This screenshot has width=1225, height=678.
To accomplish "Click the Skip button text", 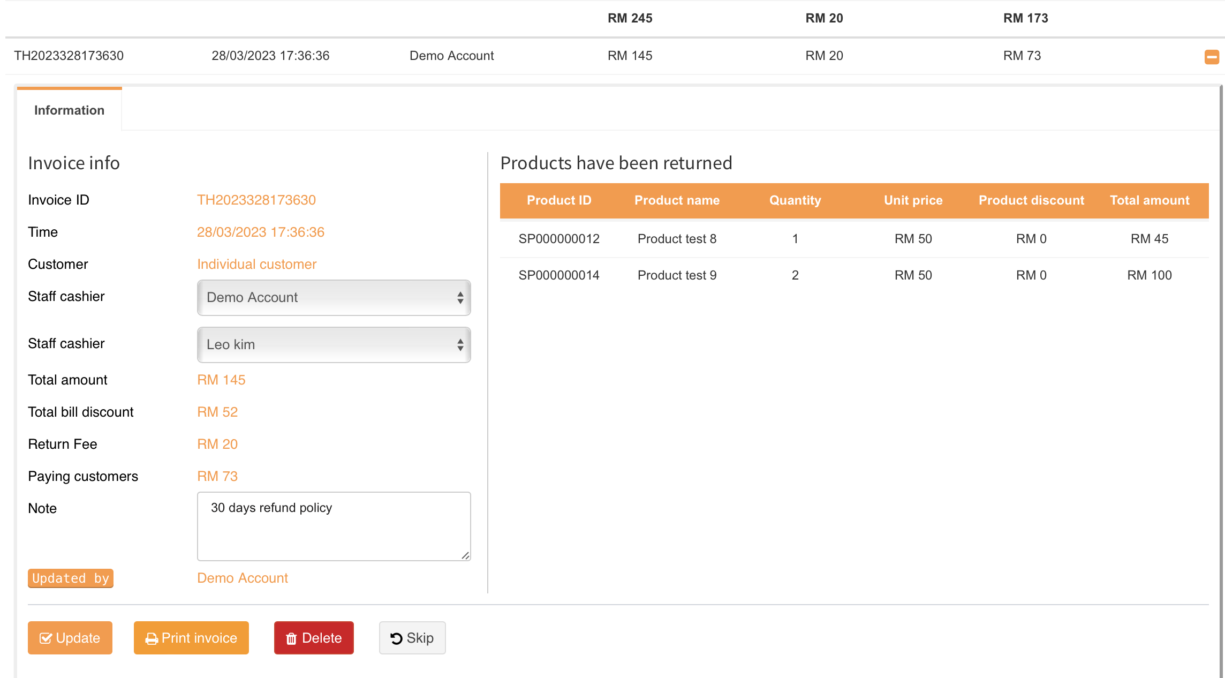I will pos(420,638).
